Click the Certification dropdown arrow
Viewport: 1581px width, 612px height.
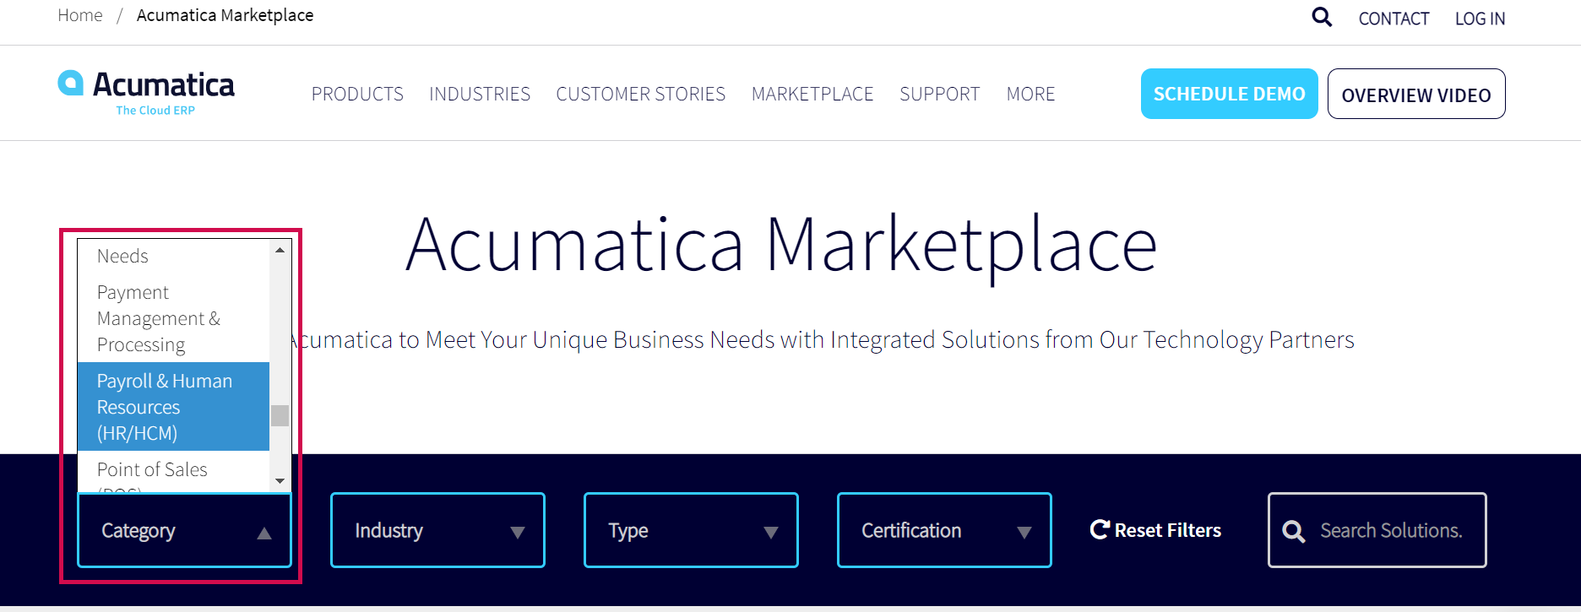1024,533
